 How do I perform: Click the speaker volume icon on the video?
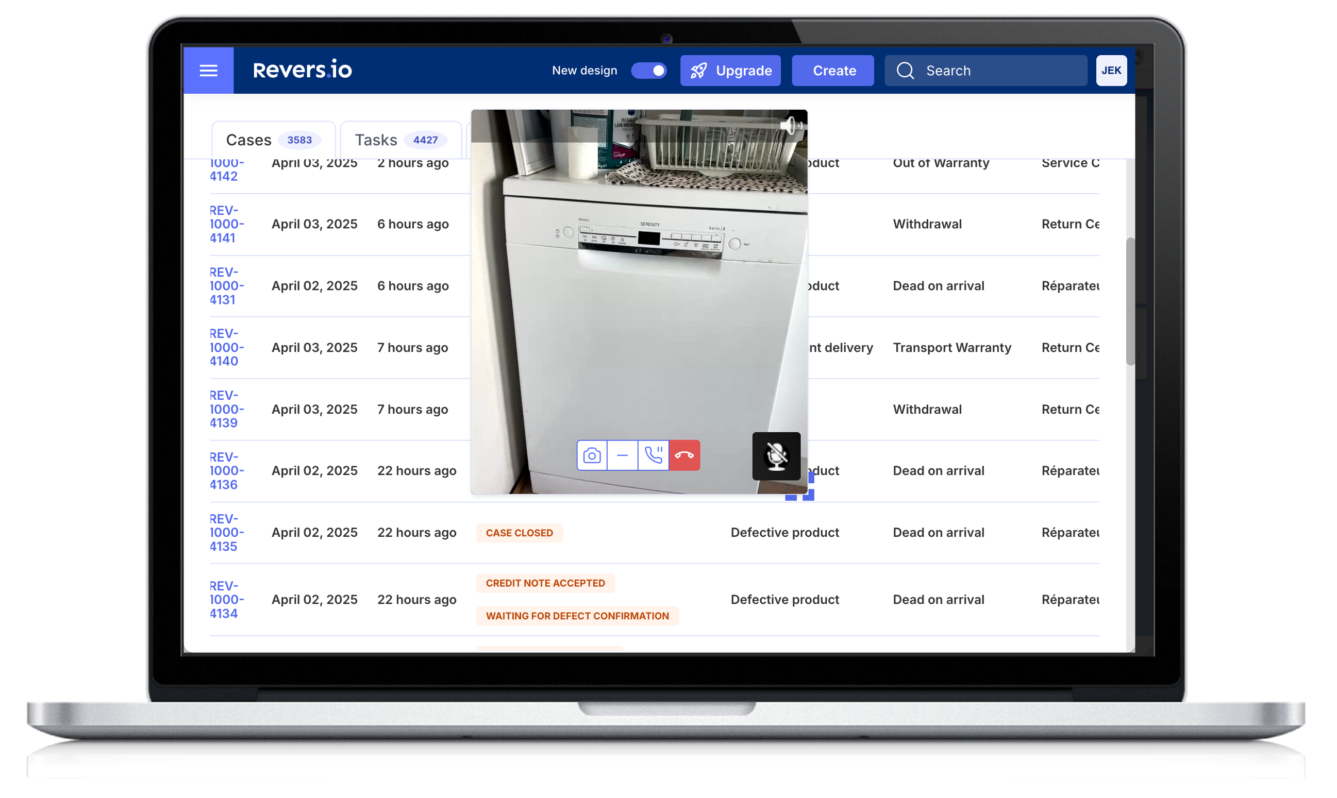point(790,126)
